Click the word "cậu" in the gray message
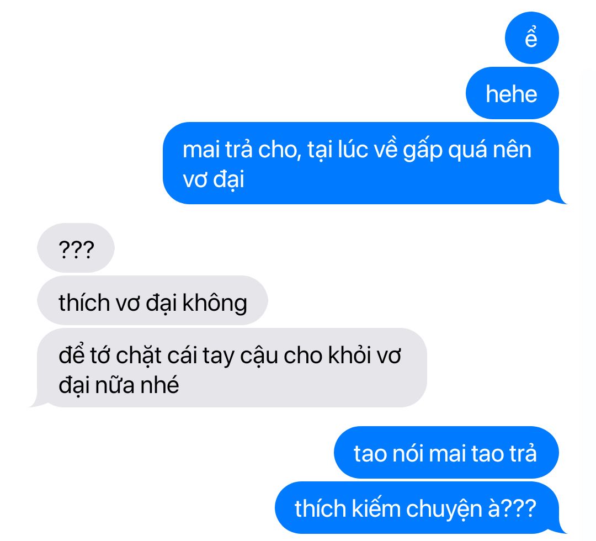 [x=258, y=357]
